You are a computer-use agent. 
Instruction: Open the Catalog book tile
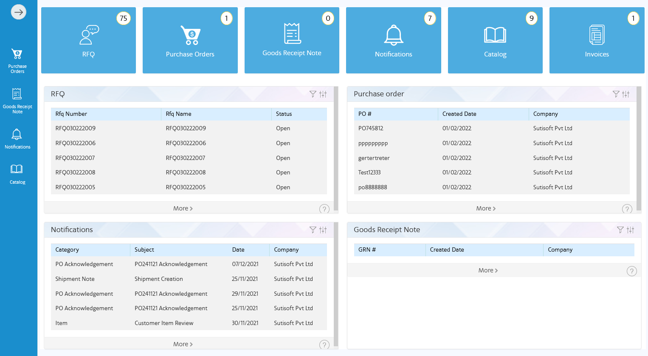495,40
